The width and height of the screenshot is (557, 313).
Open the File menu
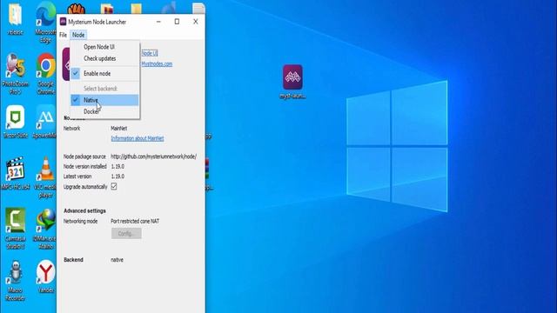tap(63, 35)
